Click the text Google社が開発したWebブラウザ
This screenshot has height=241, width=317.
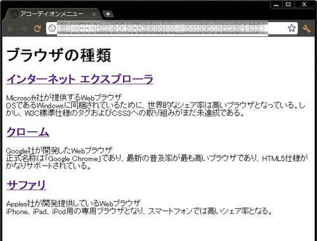[59, 151]
